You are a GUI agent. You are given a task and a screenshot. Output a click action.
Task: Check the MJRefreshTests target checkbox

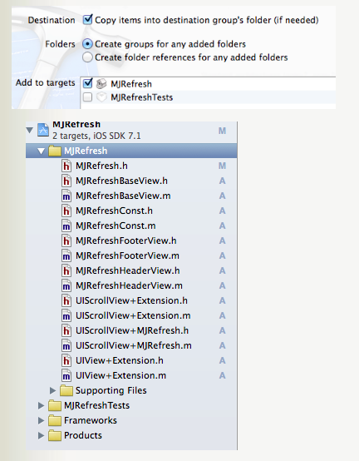click(x=87, y=97)
